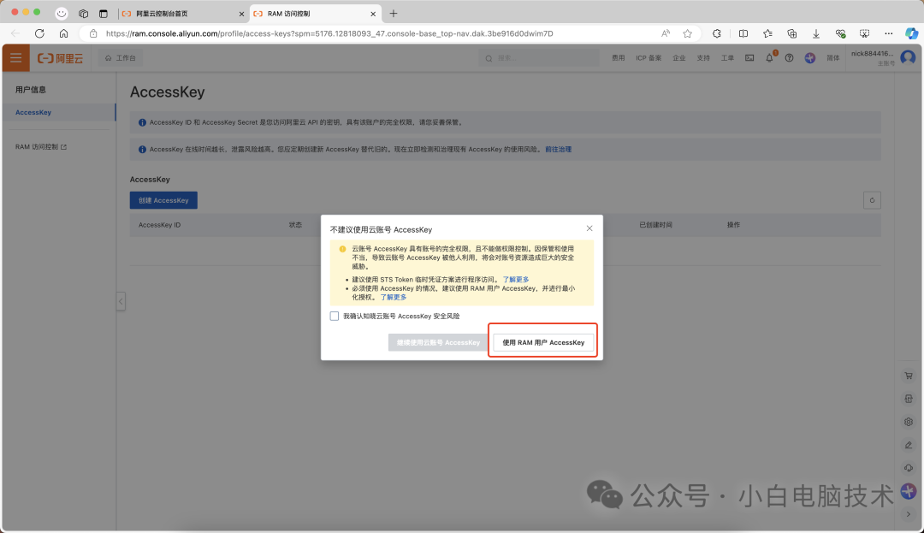Open 支持 top menu
Image resolution: width=924 pixels, height=533 pixels.
pyautogui.click(x=703, y=57)
